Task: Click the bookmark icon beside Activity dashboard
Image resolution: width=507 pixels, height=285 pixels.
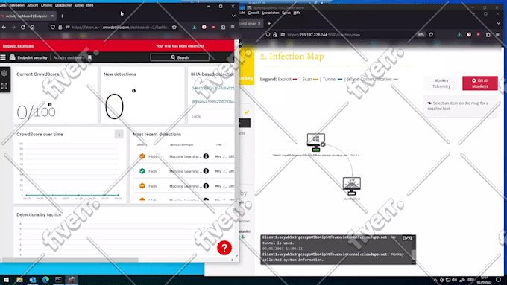Action: (90, 57)
